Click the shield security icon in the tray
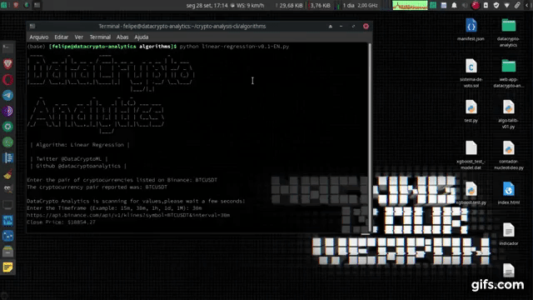This screenshot has height=300, width=533. click(x=496, y=5)
